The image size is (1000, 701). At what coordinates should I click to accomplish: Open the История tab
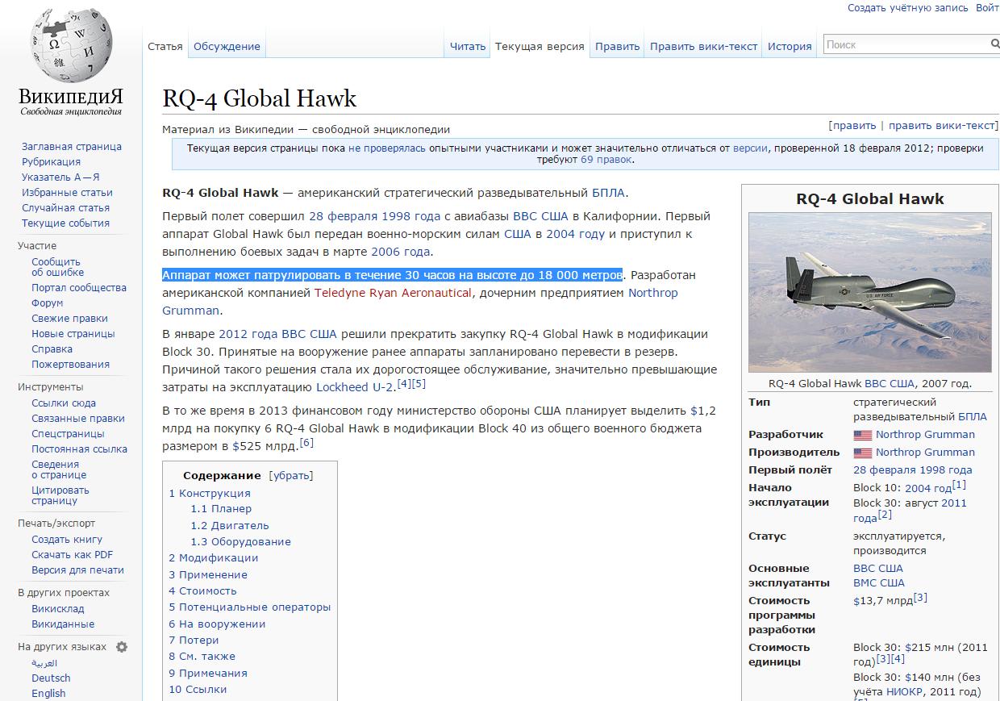pos(790,47)
